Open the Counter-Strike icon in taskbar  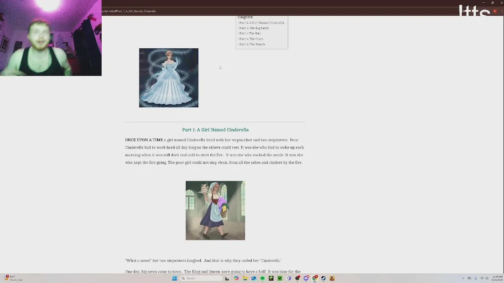(x=332, y=278)
